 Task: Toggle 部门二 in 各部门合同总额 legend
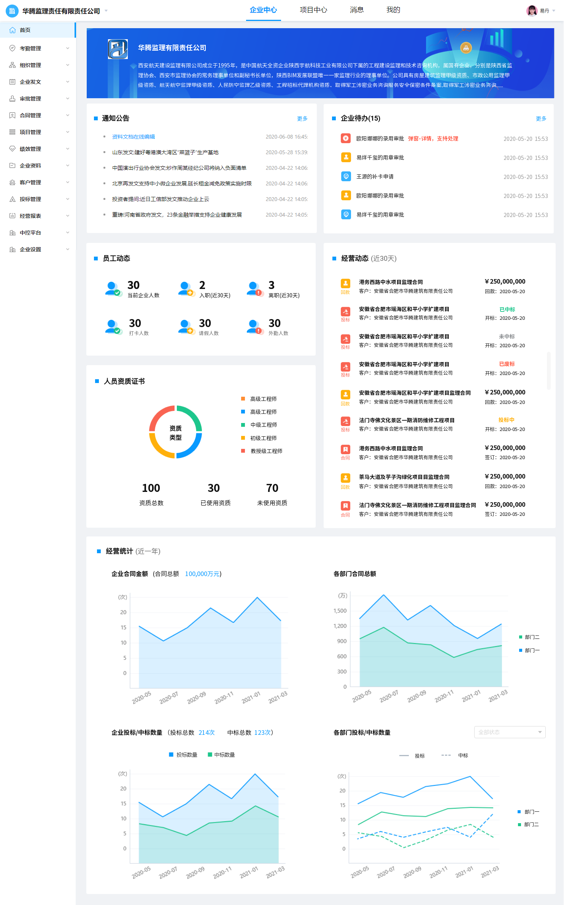(529, 637)
